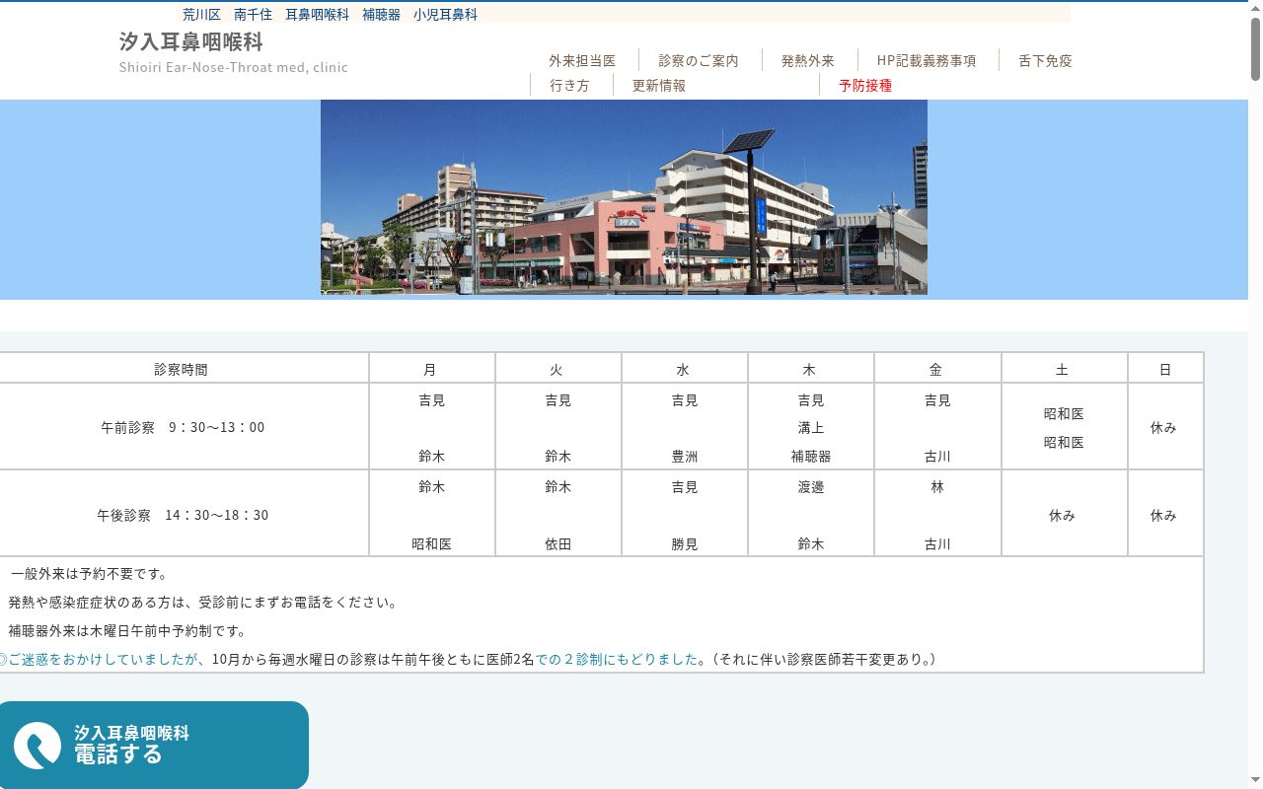Screen dimensions: 1263x789
Task: Click the phone icon in call button
Action: coord(37,745)
